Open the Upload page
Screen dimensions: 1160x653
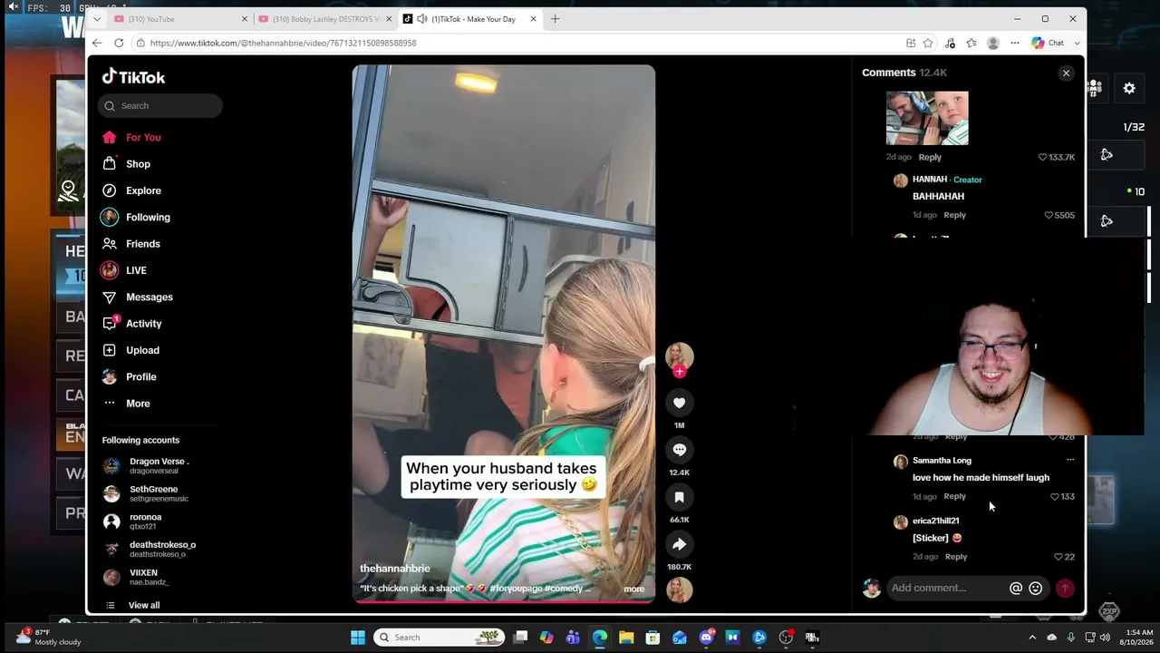[x=142, y=350]
